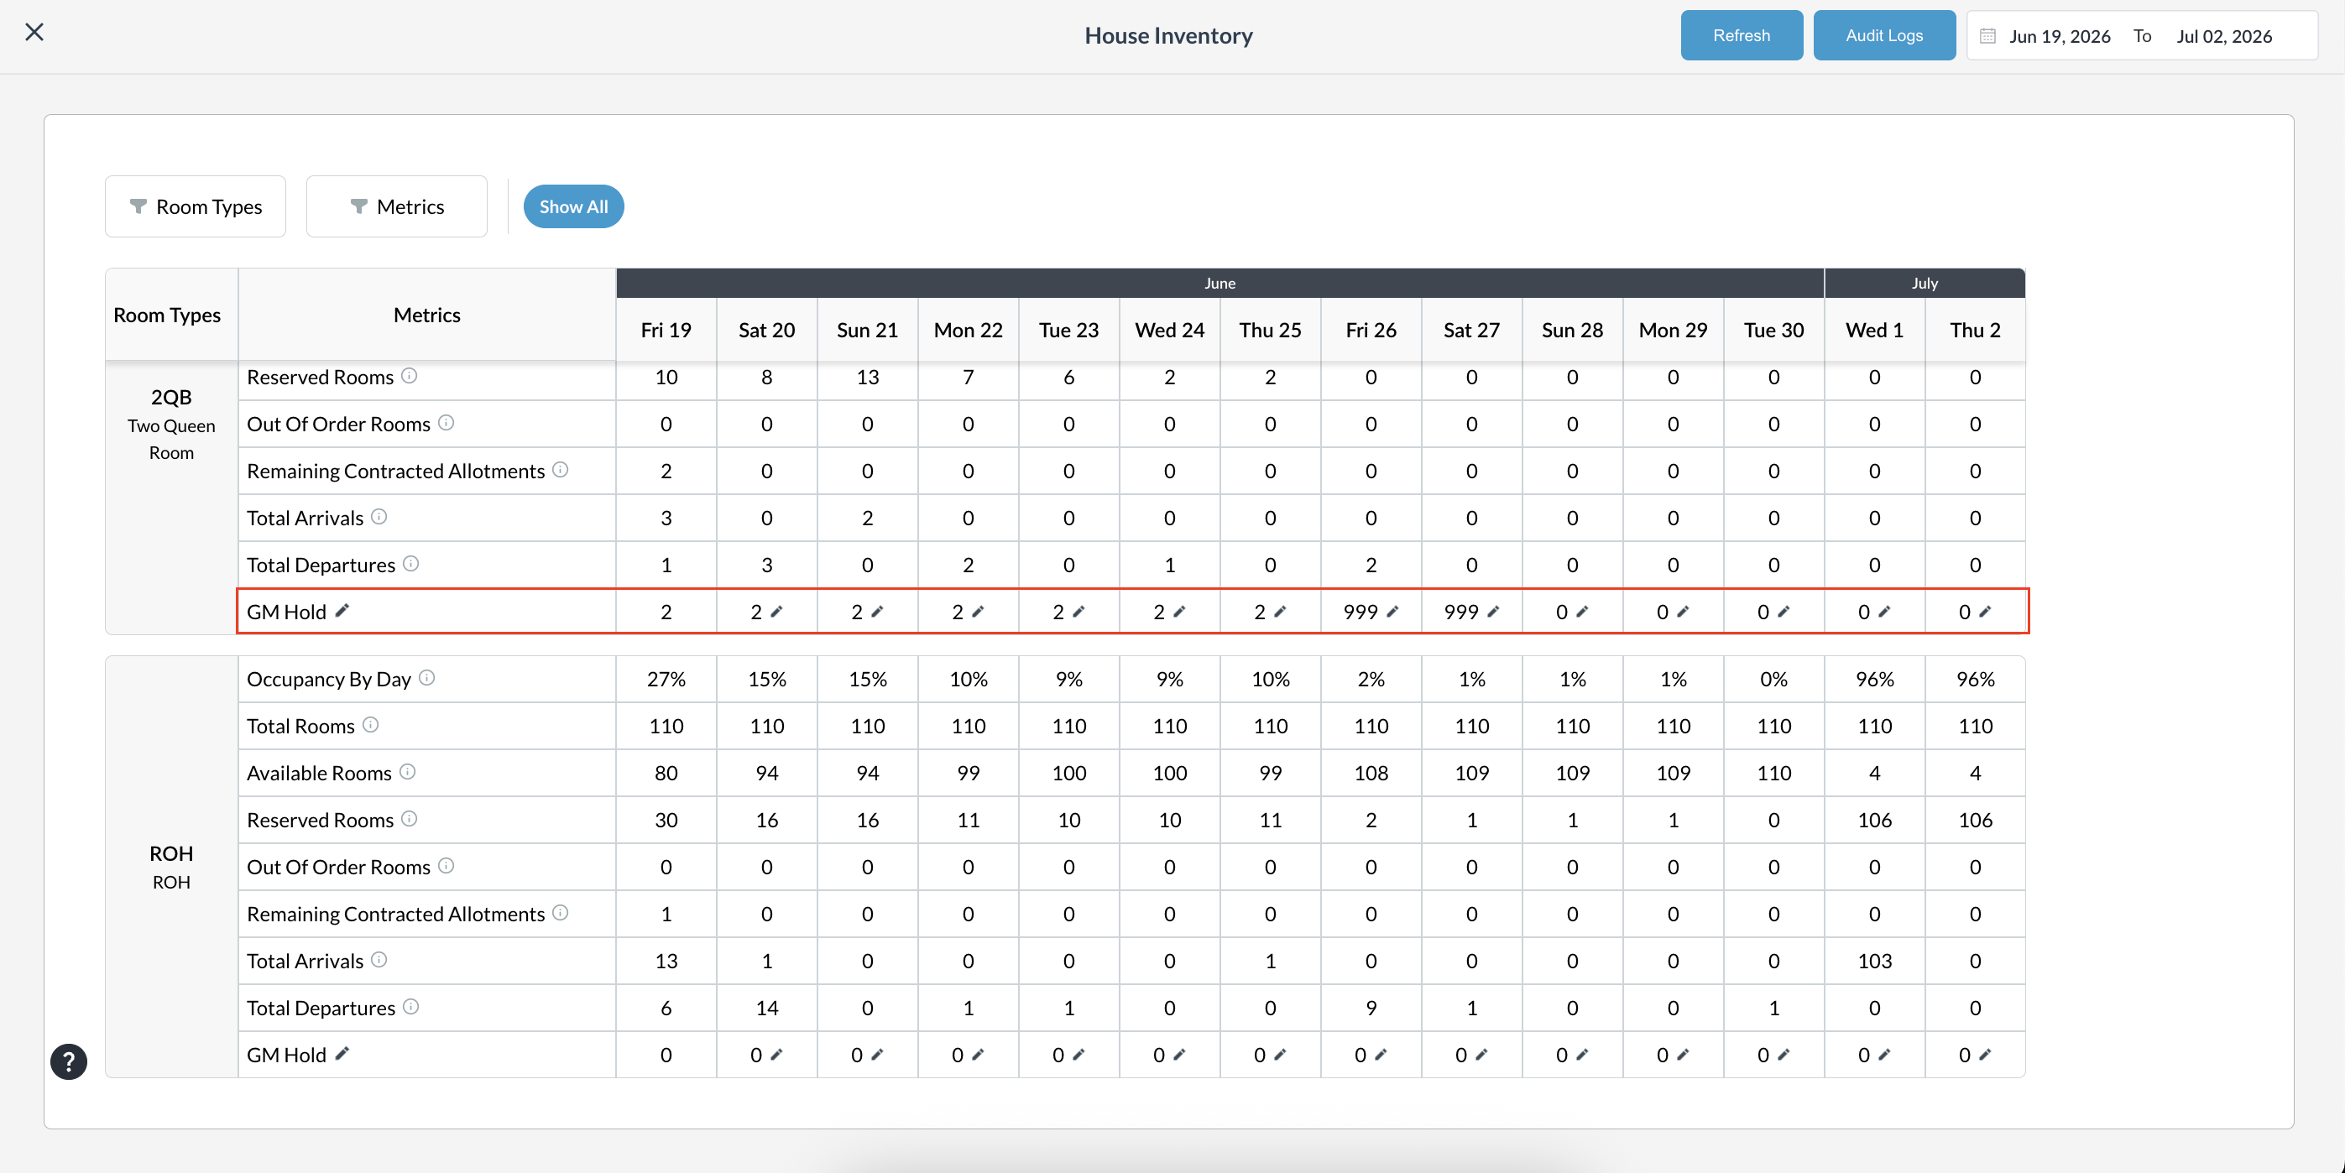Click ROH Available Rooms 108 for Fri 26
The image size is (2345, 1173).
(1371, 773)
